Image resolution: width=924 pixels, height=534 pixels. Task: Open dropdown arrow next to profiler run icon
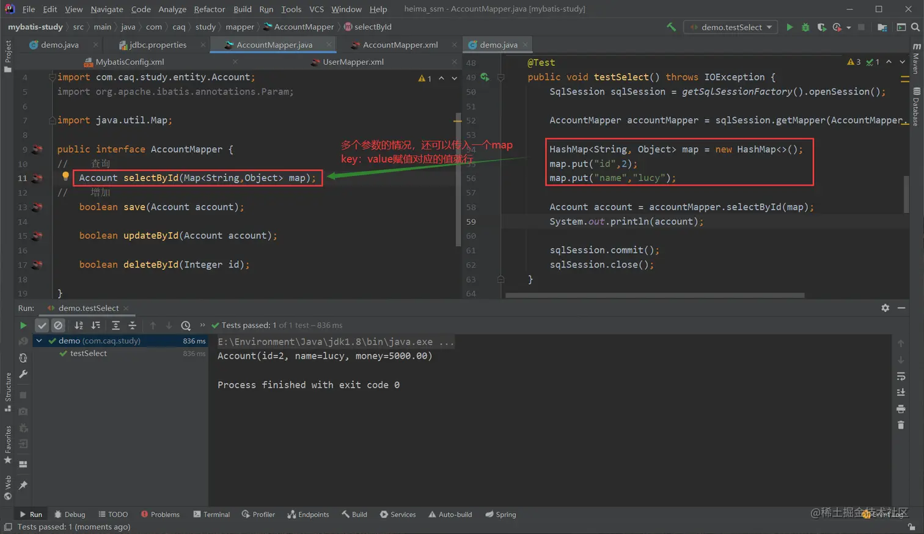[x=849, y=27]
